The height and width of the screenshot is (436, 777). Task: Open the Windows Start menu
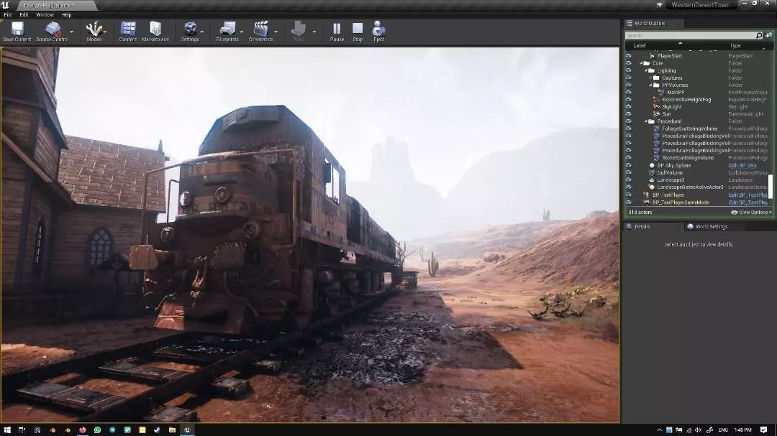[7, 430]
